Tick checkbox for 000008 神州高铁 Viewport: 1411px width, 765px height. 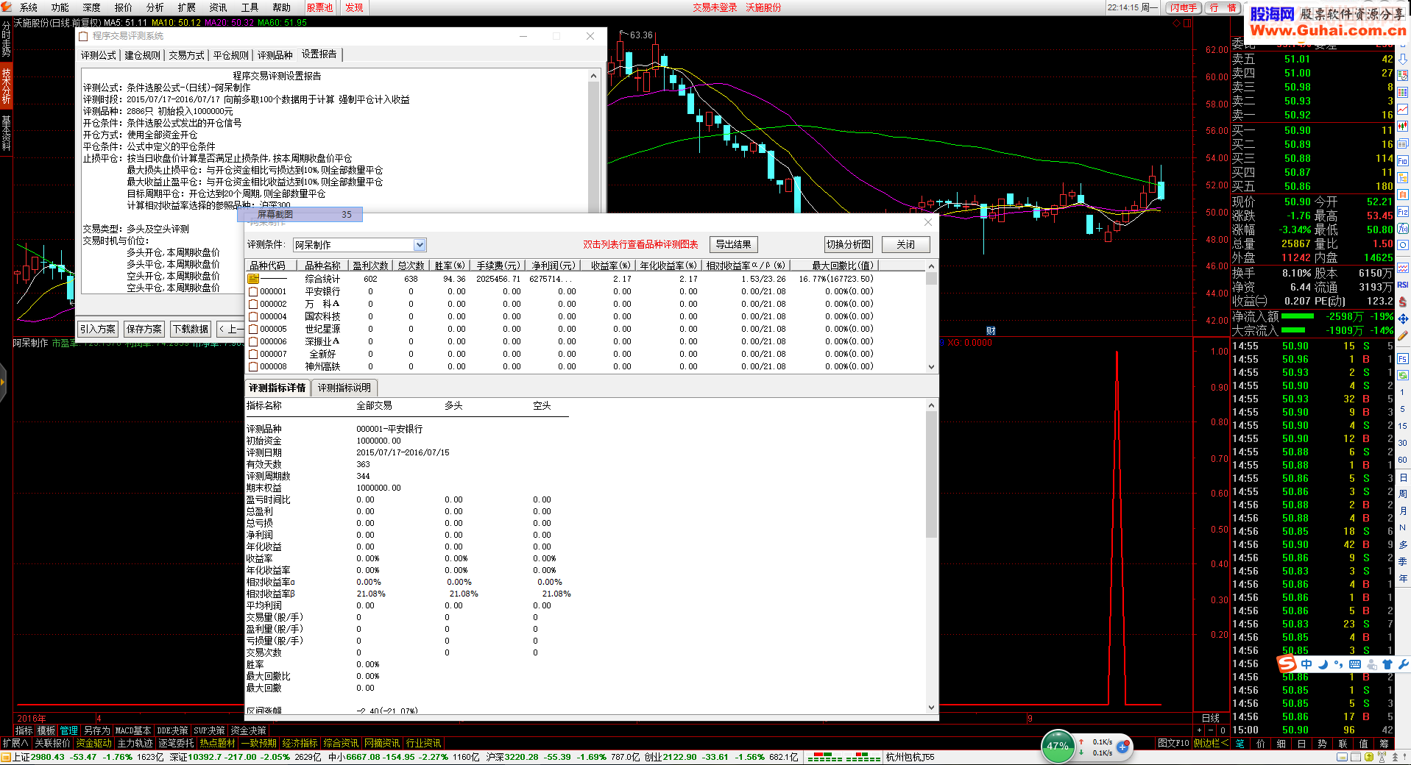tap(253, 366)
